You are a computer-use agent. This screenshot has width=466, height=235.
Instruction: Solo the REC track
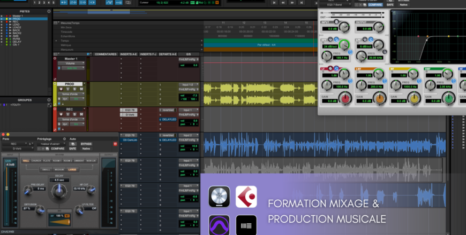pyautogui.click(x=74, y=114)
